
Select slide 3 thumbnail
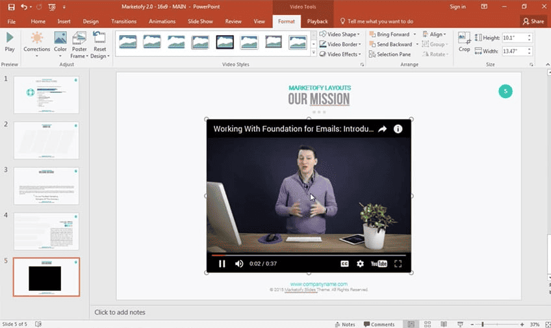point(46,186)
